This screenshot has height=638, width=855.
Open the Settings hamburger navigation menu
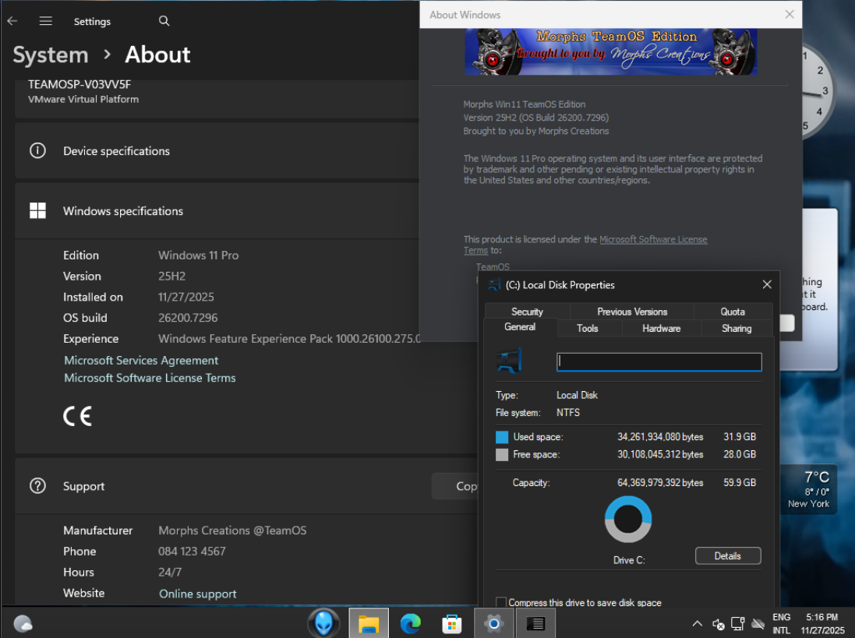pyautogui.click(x=46, y=21)
